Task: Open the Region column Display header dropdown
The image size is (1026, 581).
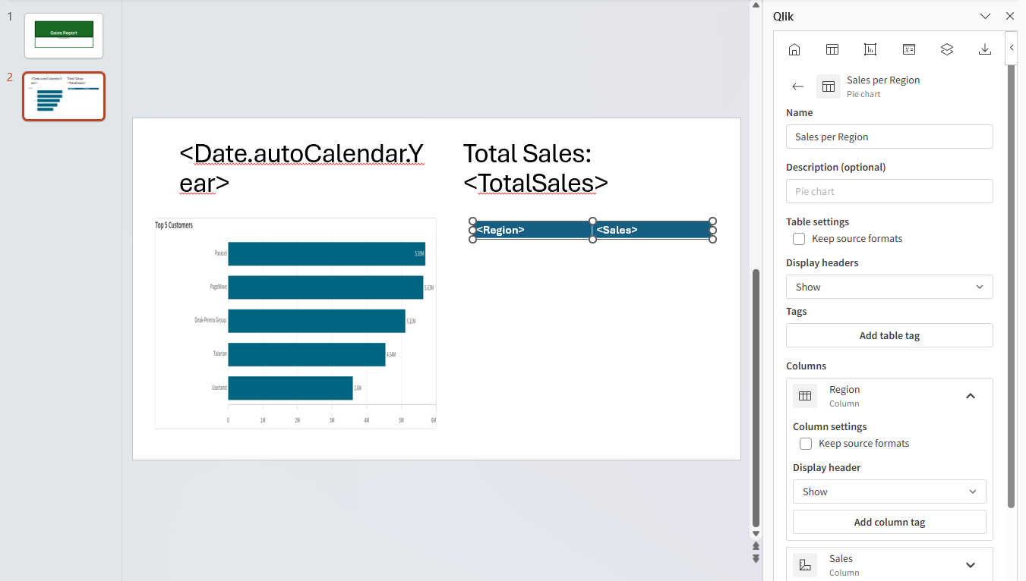Action: coord(889,491)
